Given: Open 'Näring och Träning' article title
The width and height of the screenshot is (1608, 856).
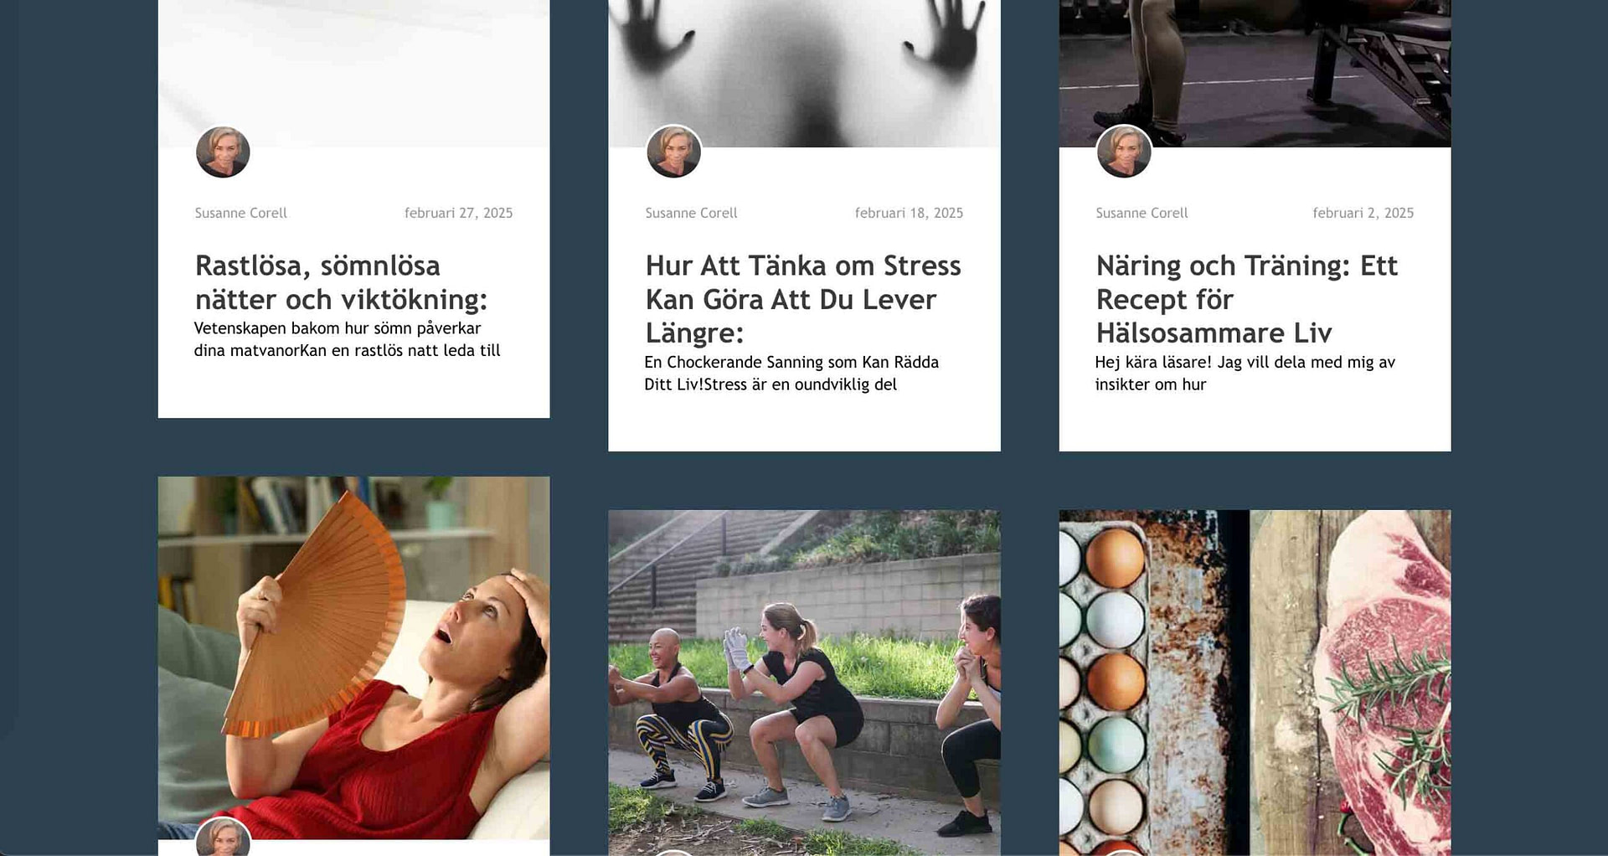Looking at the screenshot, I should [1246, 299].
